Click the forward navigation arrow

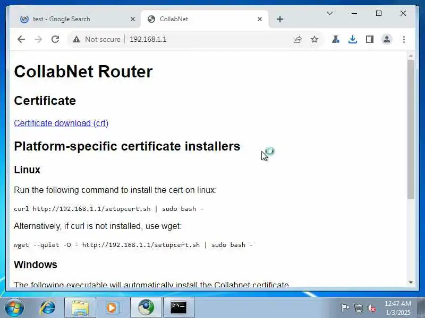[38, 39]
